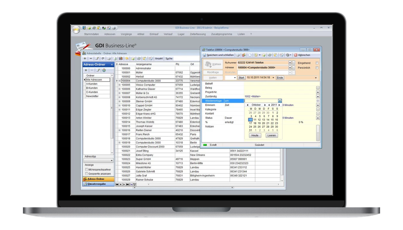Viewport: 403px width, 230px height.
Task: Click Anzahl in Adresstabelle toolbar
Action: click(x=159, y=59)
